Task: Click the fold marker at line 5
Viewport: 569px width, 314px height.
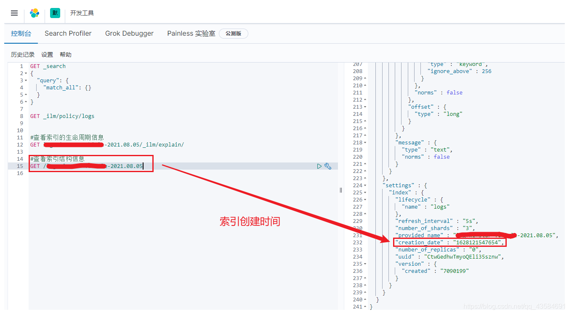Action: pyautogui.click(x=26, y=95)
